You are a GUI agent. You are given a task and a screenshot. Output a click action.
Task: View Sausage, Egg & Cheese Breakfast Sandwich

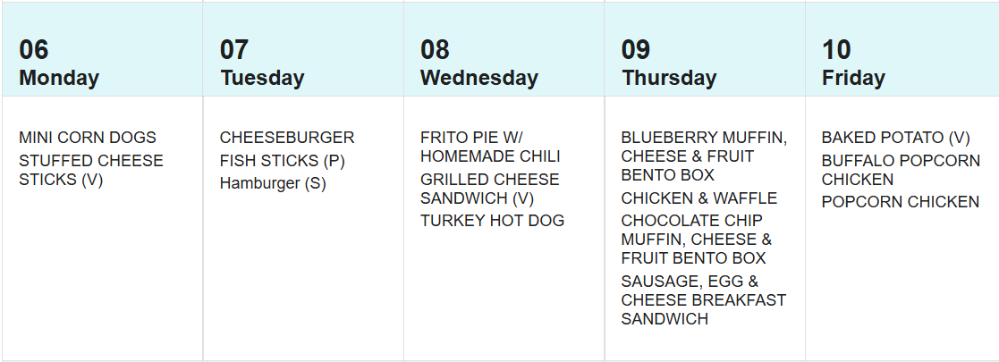703,299
